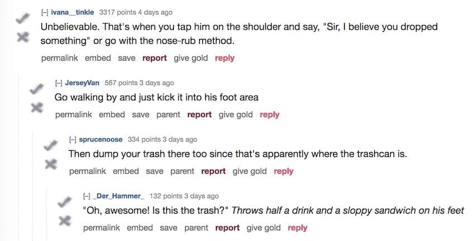Collapse sprucenoose's comment with [-] toggle
Image resolution: width=474 pixels, height=241 pixels.
[x=72, y=139]
